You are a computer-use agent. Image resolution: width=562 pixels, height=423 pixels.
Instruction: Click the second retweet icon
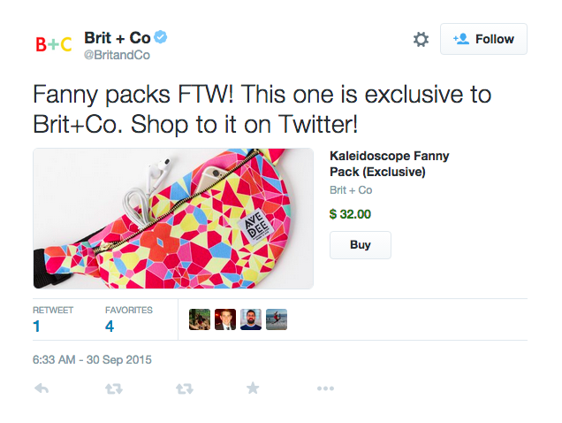[184, 388]
